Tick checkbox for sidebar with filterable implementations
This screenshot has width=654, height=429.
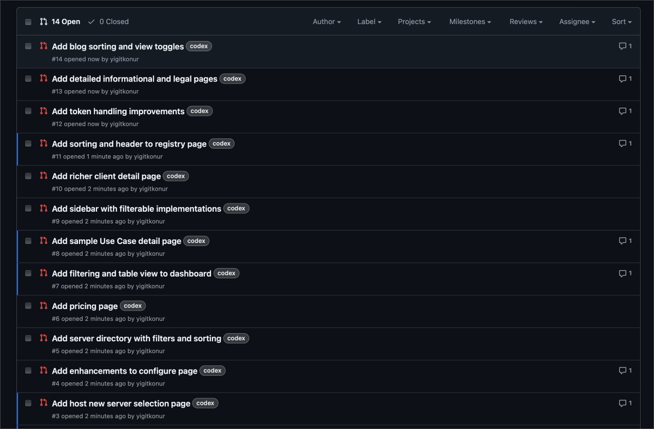[28, 208]
